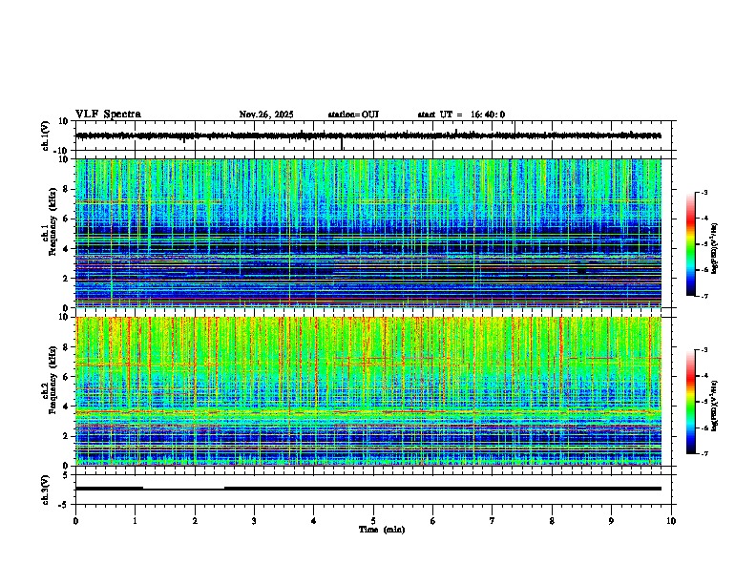The image size is (756, 584).
Task: Select the date "Nov.26, 2025" in the header
Action: 266,115
